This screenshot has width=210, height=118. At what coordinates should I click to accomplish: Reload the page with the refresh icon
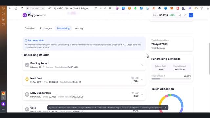pos(22,8)
